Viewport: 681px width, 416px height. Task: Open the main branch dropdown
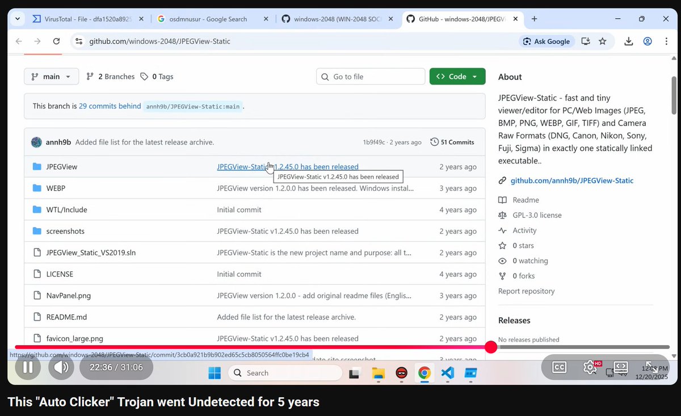click(x=51, y=77)
